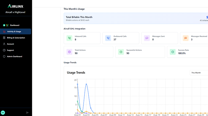Click the Messages Received chat icon
This screenshot has height=116, width=208.
pyautogui.click(x=186, y=38)
